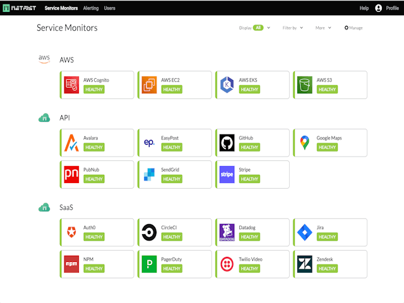Open the AWS Cognito service icon
404x303 pixels.
71,85
